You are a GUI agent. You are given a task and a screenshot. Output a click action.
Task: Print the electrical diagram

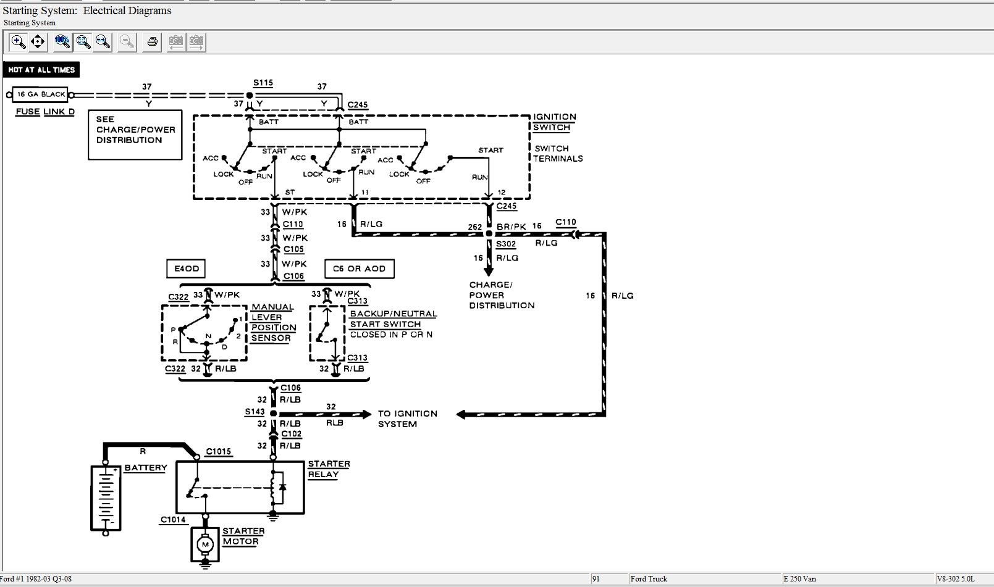coord(152,42)
